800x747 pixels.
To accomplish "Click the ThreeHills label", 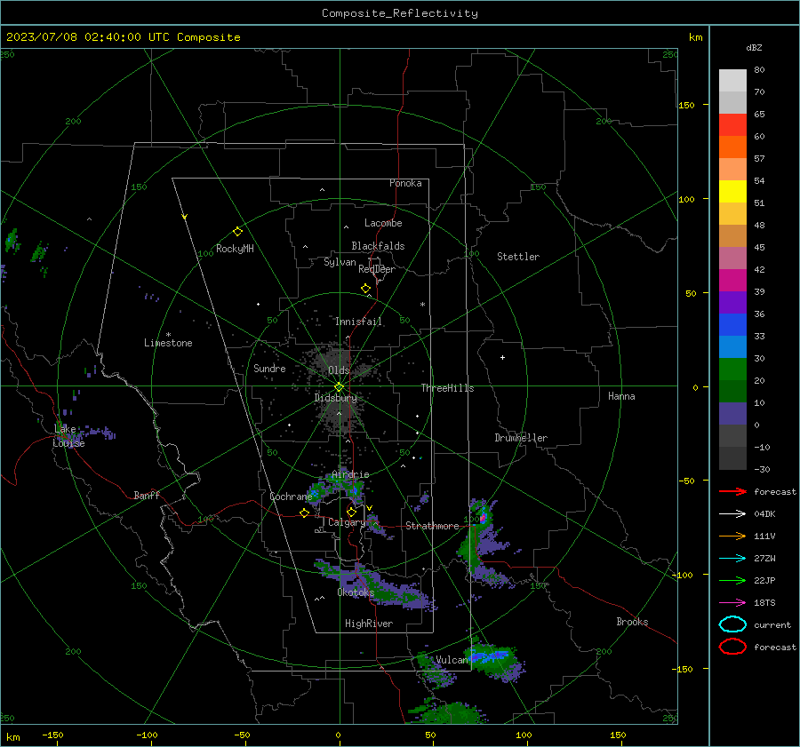I will click(x=447, y=388).
